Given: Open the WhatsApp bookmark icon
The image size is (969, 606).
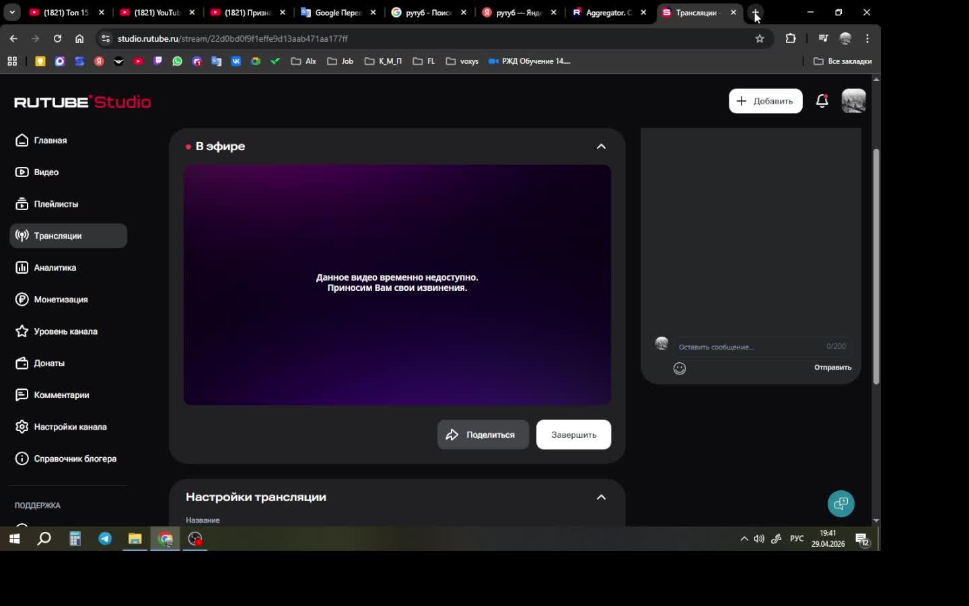Looking at the screenshot, I should 177,61.
